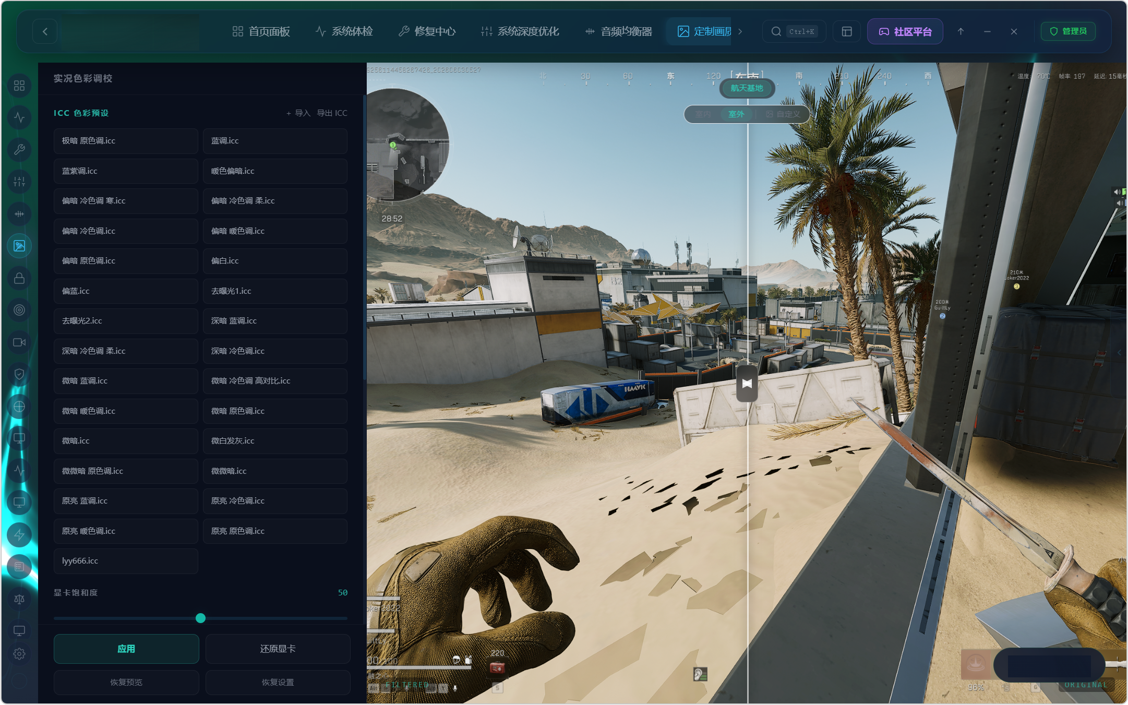Adjust the 显卡饱和度 slider handle
The image size is (1128, 705).
pyautogui.click(x=200, y=618)
